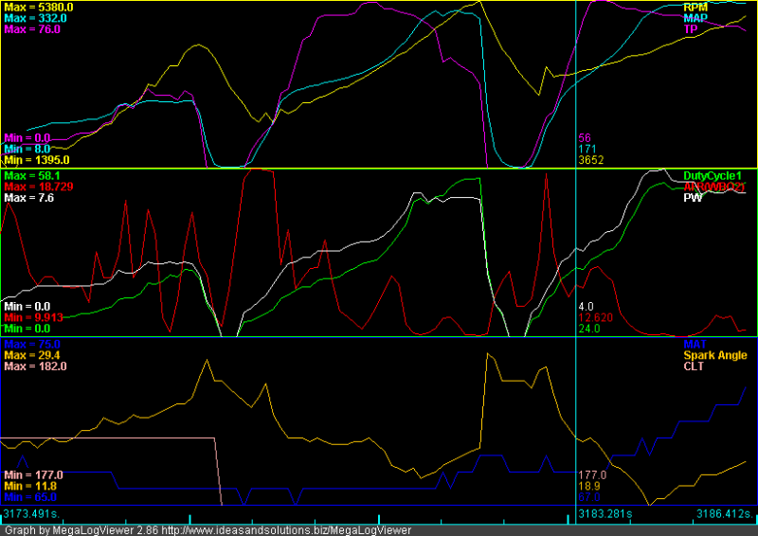Click the cursor TP reading '56'
This screenshot has width=758, height=536.
pos(585,138)
